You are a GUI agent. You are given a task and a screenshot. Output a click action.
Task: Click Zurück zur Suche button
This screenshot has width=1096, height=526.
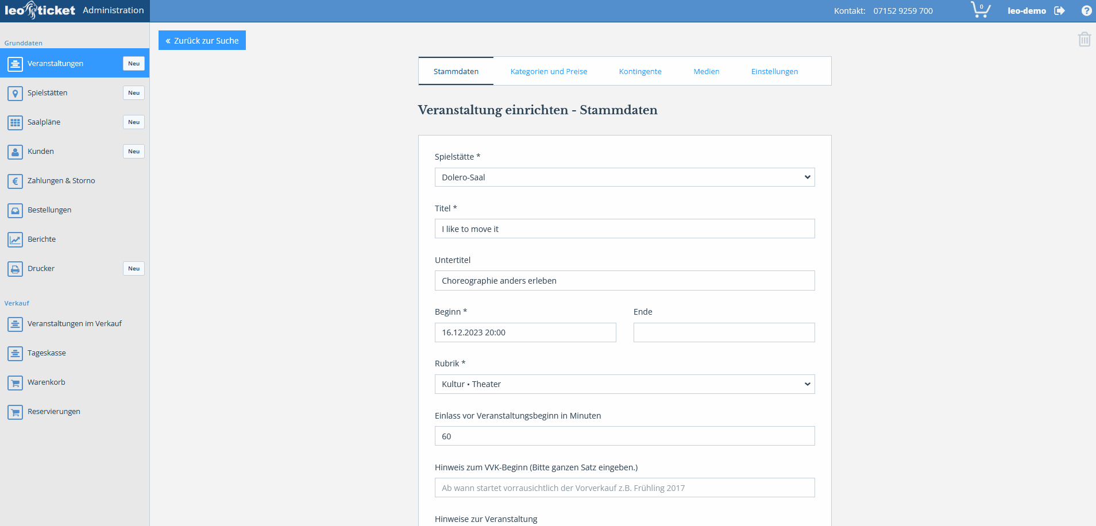tap(202, 41)
